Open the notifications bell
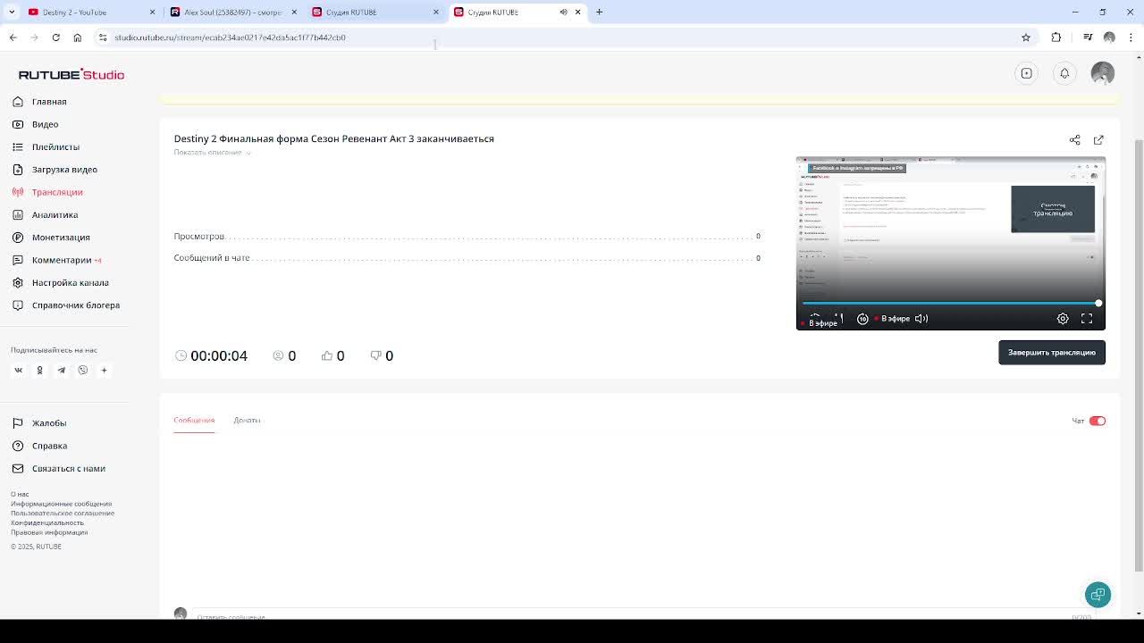The image size is (1144, 643). coord(1064,73)
